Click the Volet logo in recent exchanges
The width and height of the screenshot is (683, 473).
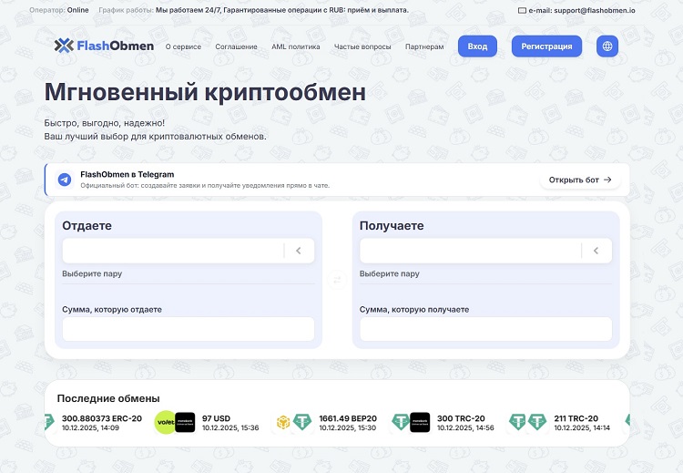(165, 422)
